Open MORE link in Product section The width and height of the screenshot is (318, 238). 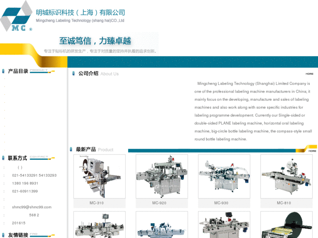click(312, 151)
